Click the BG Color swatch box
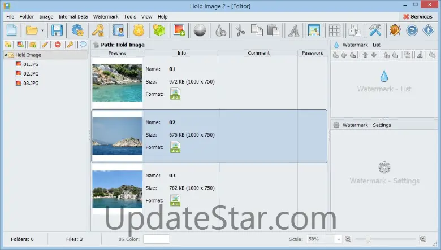 point(156,239)
